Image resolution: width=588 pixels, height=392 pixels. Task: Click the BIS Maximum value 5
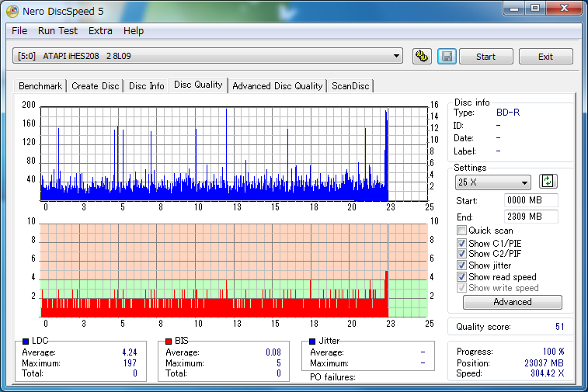[x=279, y=363]
